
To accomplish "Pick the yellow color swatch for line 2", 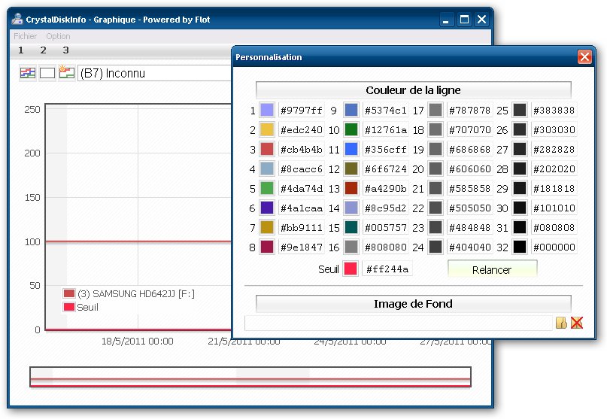I will click(266, 130).
